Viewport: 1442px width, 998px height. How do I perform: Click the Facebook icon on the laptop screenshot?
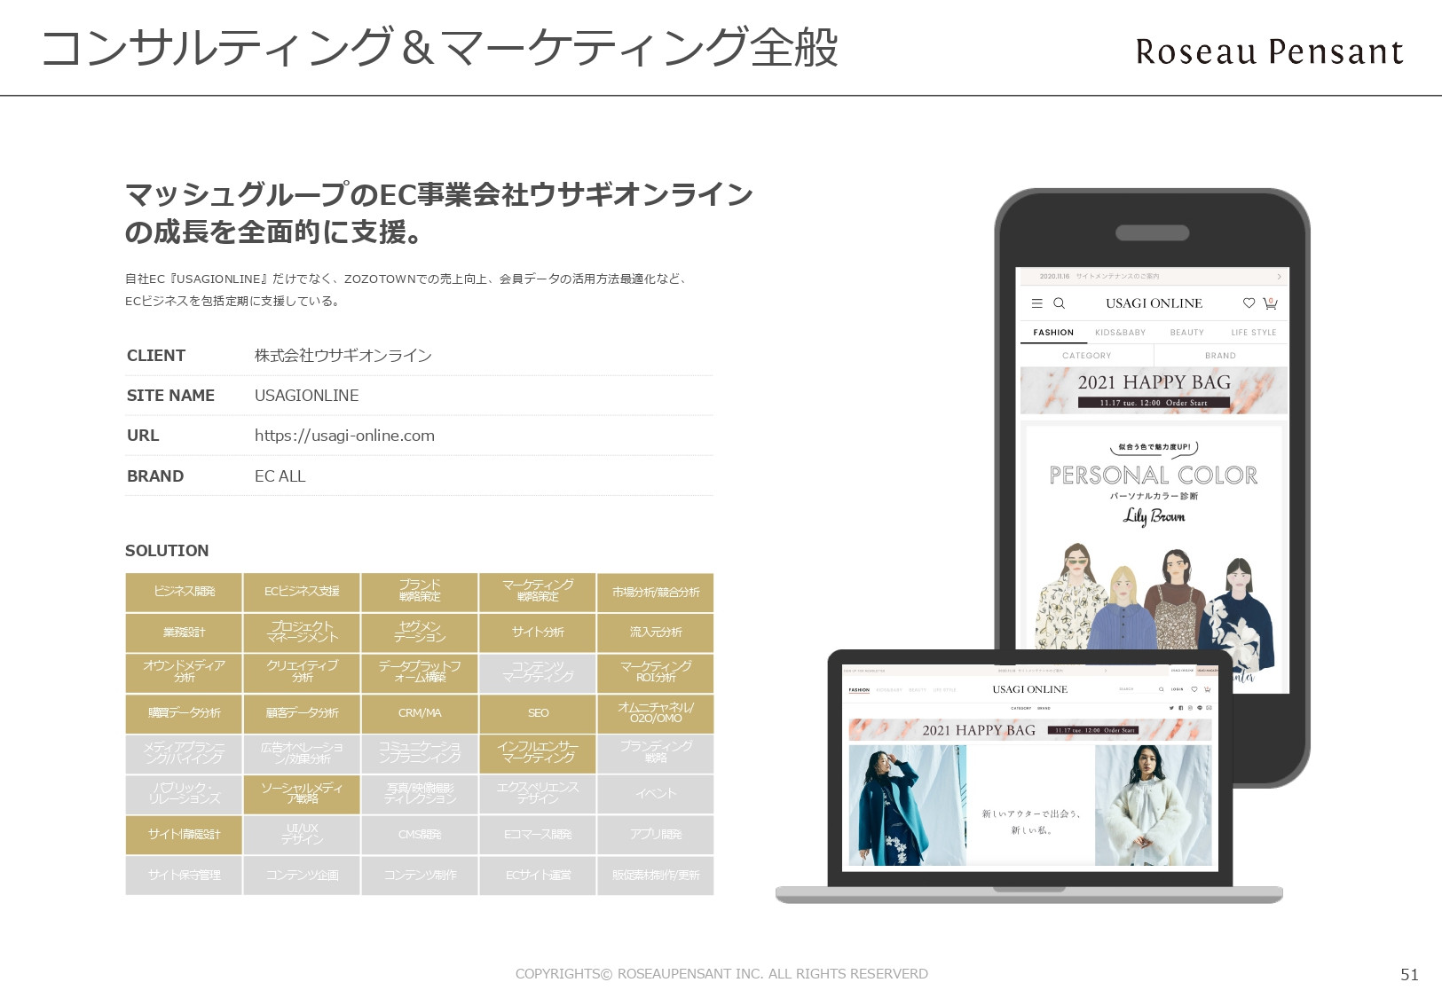[1181, 709]
